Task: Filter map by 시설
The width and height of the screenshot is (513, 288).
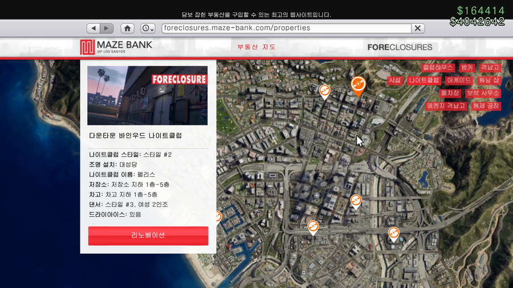Action: point(394,80)
